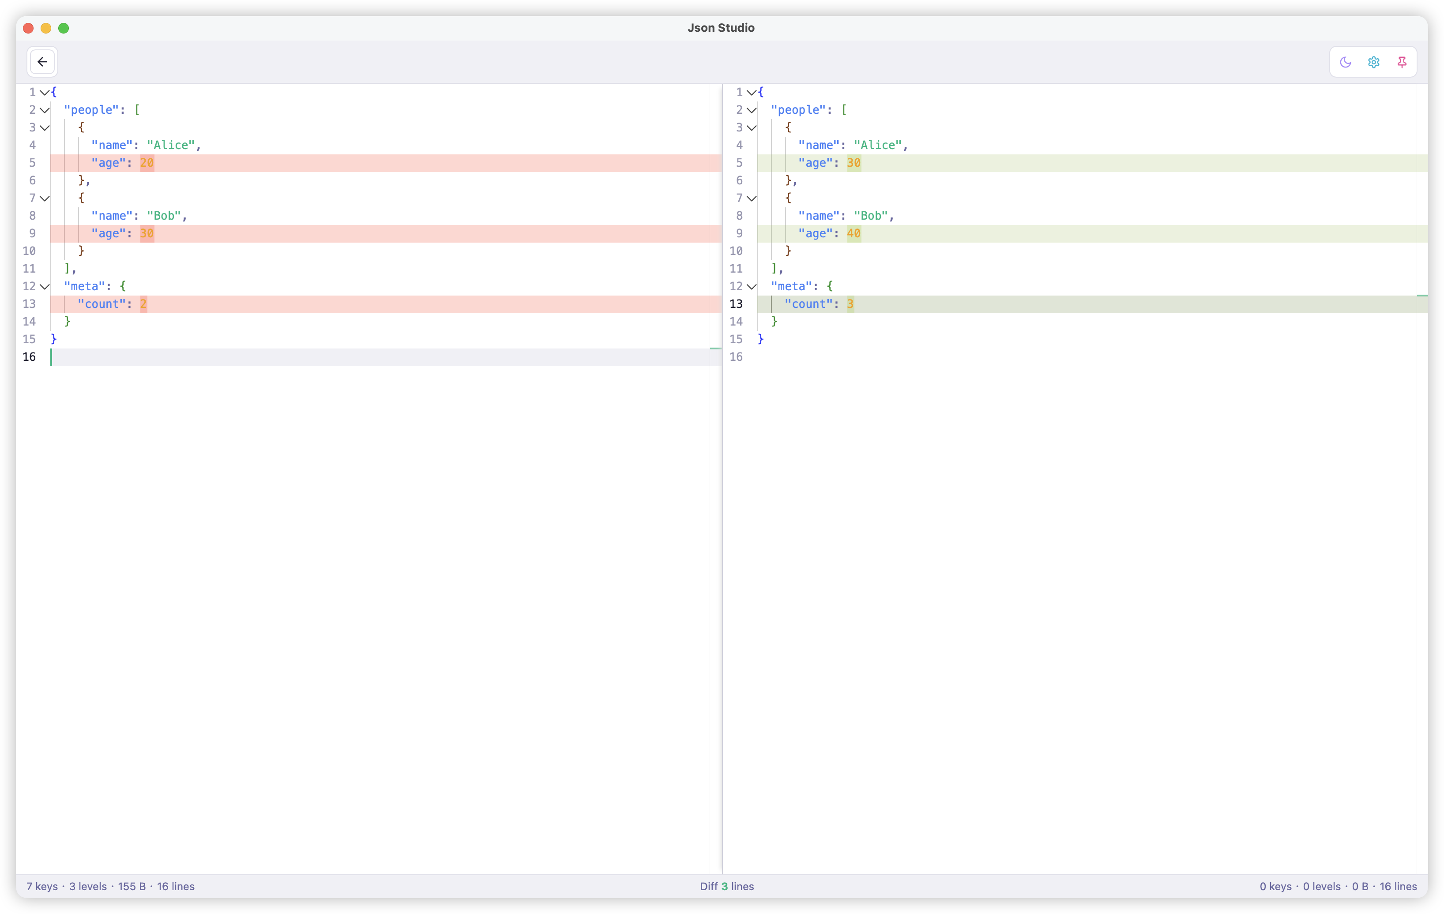Collapse the "meta" object in left editor

coord(45,286)
